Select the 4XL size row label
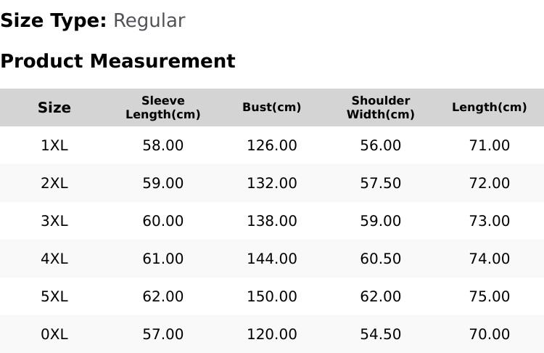 click(x=54, y=259)
